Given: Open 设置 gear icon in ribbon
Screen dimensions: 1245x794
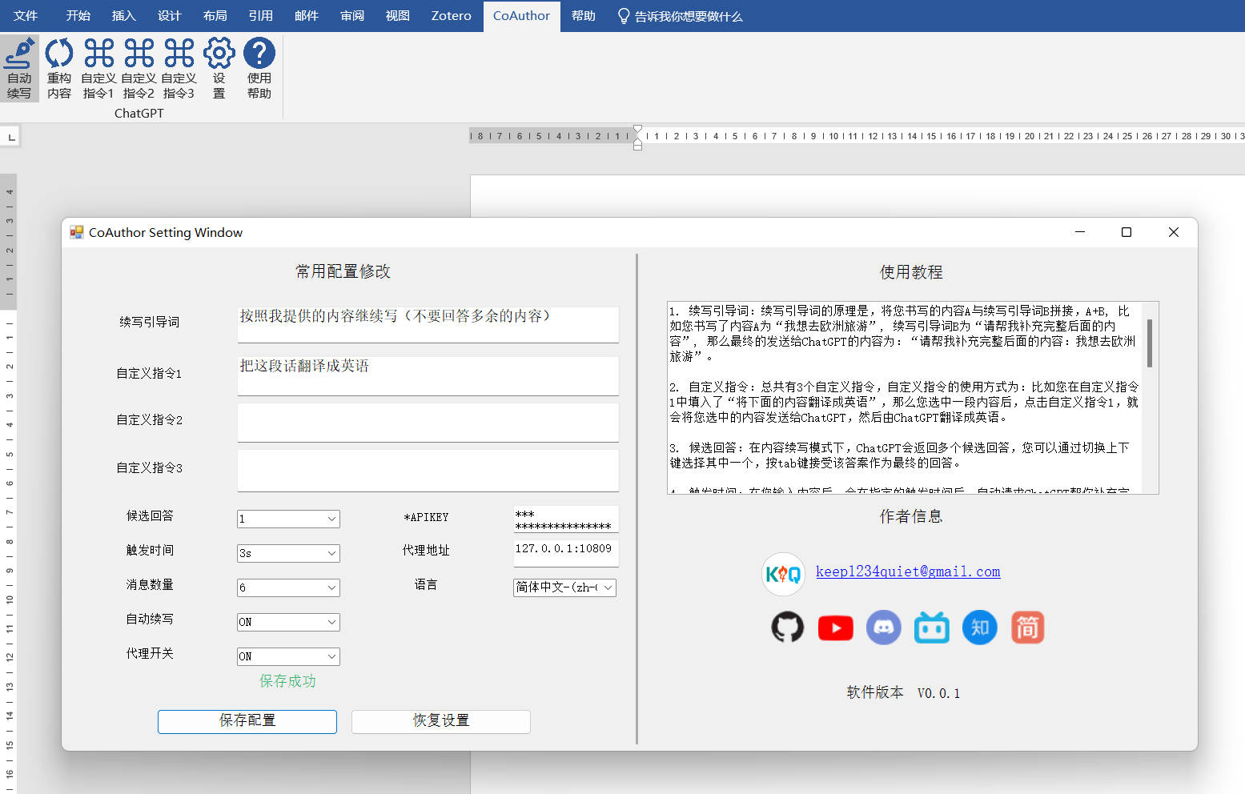Looking at the screenshot, I should point(219,68).
